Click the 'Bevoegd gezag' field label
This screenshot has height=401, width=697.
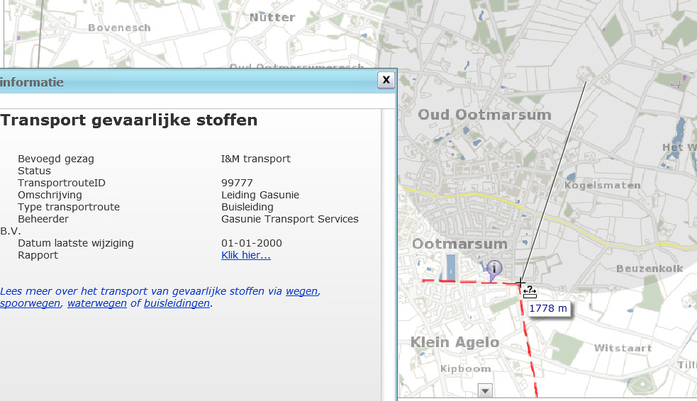click(56, 159)
